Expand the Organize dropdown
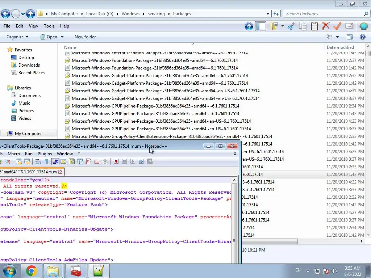Screen dimensions: 371x278 (17, 37)
